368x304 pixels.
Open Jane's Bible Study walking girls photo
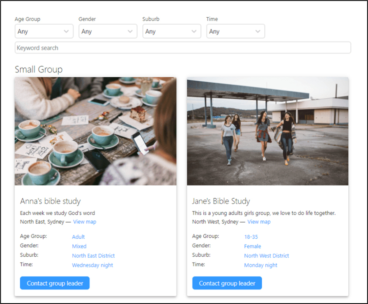coord(267,131)
